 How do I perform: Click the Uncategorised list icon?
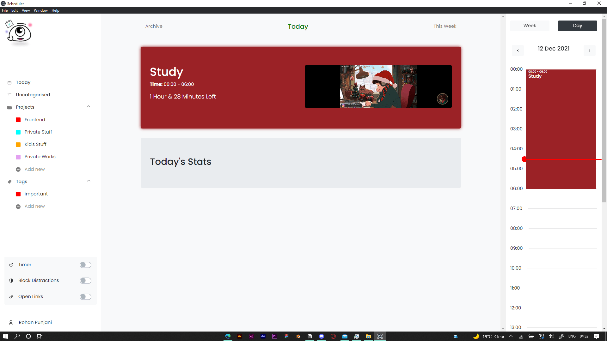(x=9, y=95)
